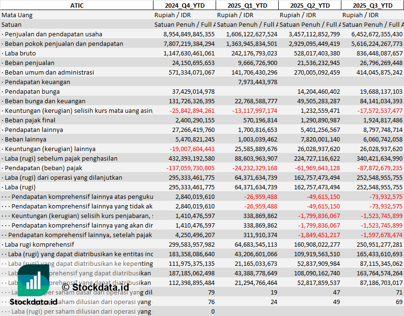Select the ATIC header cell
Image resolution: width=404 pixels, height=316 pixels.
[76, 5]
